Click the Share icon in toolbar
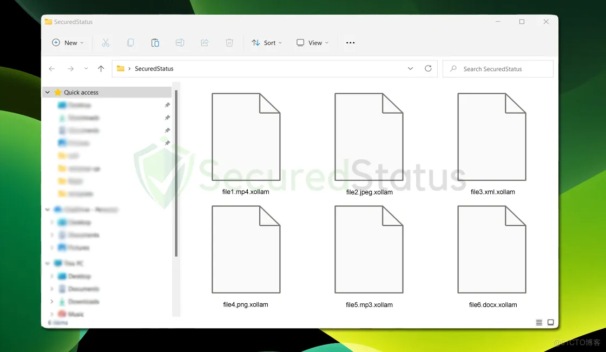606x352 pixels. coord(205,43)
